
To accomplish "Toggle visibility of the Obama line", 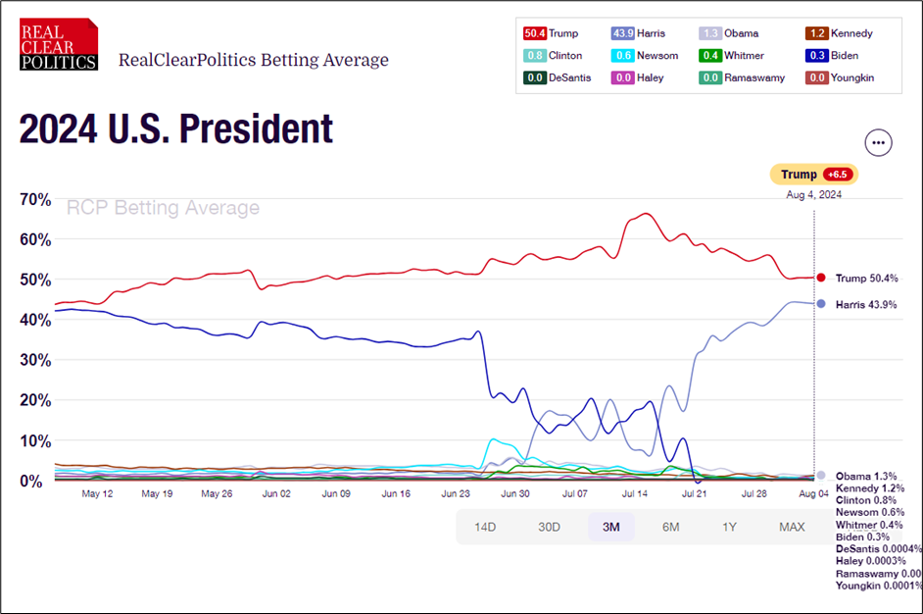I will 735,32.
